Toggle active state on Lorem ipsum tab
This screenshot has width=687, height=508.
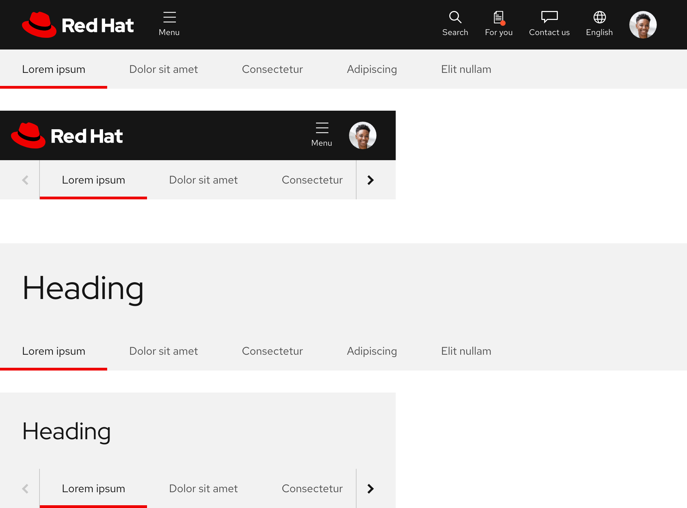coord(53,68)
